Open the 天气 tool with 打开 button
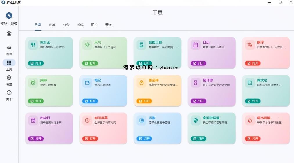The width and height of the screenshot is (294, 163). tap(90, 63)
